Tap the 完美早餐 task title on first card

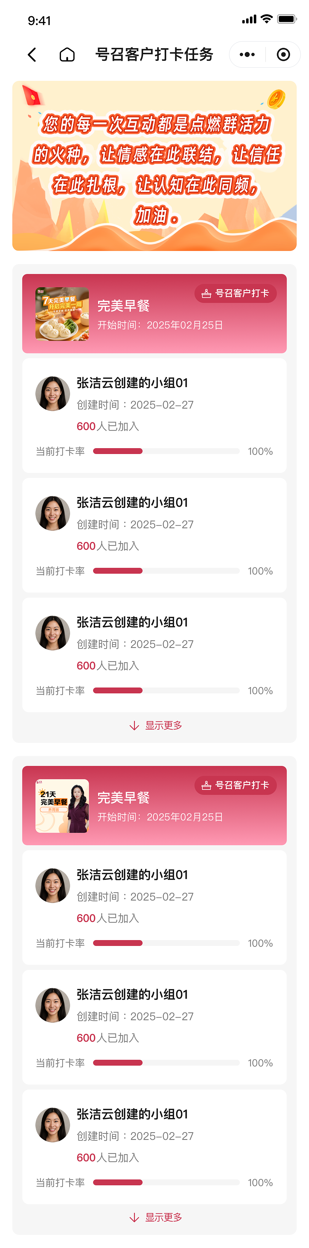124,306
